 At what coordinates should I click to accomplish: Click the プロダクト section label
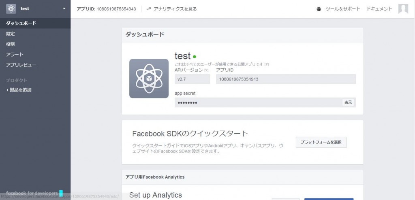pyautogui.click(x=17, y=81)
